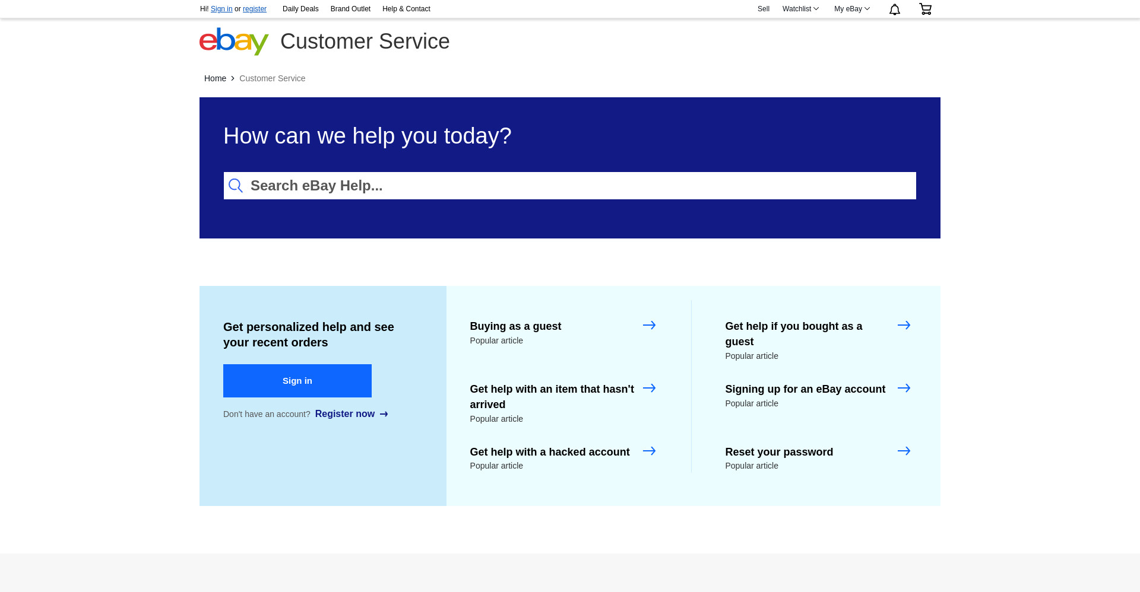Click arrow next to Buying as a guest
Image resolution: width=1140 pixels, height=592 pixels.
[x=649, y=325]
